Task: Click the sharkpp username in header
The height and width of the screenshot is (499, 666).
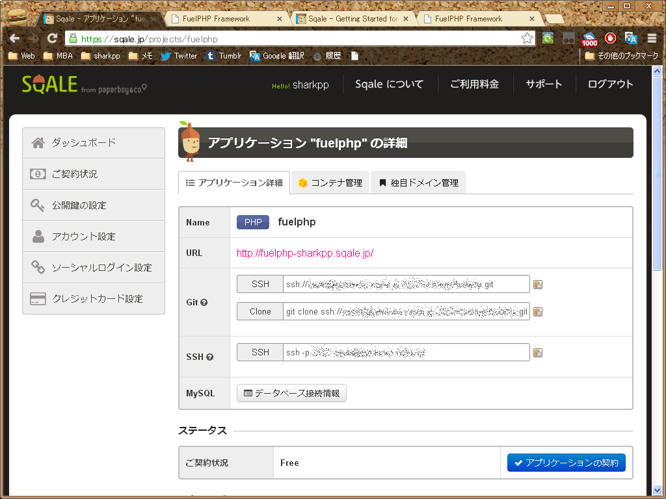Action: 310,85
